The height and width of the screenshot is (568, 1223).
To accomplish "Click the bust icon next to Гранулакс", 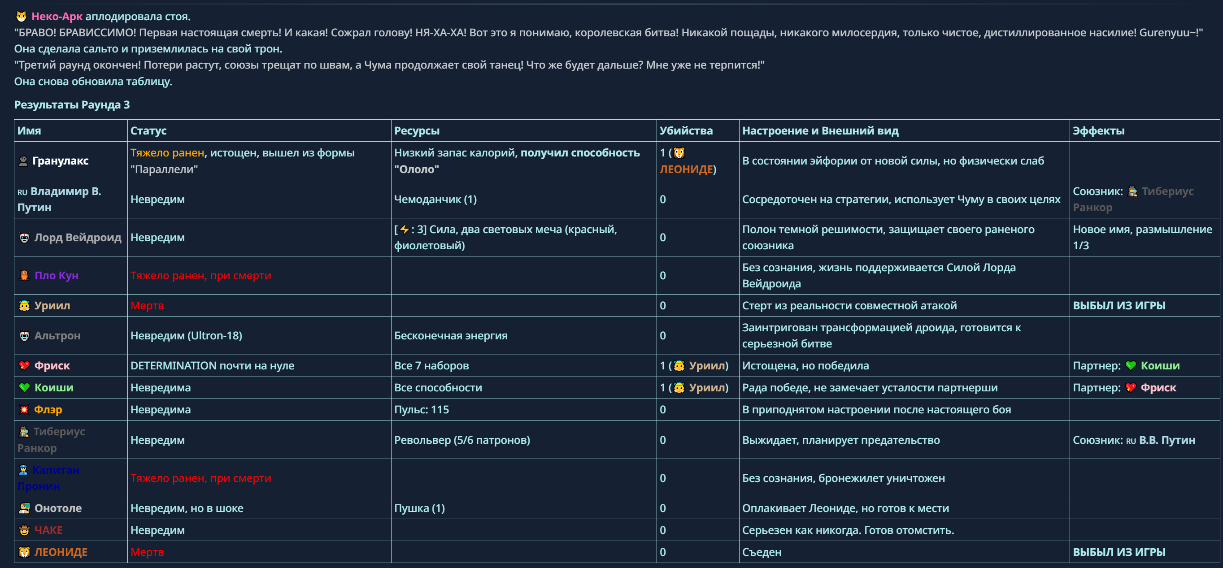I will [x=23, y=161].
